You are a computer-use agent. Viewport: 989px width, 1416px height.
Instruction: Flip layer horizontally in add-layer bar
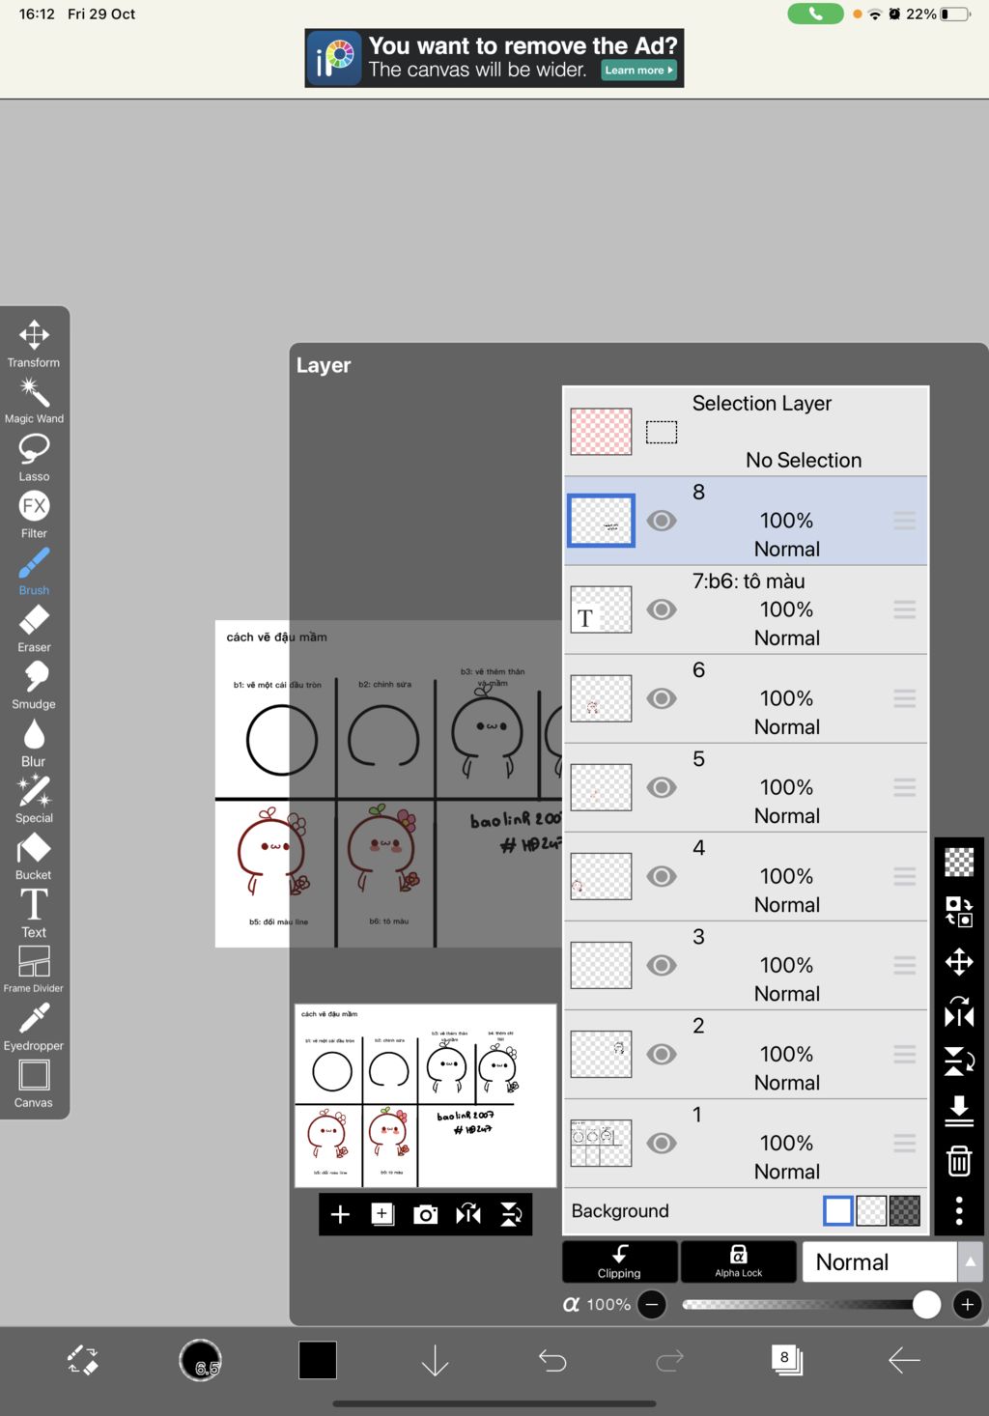point(468,1214)
